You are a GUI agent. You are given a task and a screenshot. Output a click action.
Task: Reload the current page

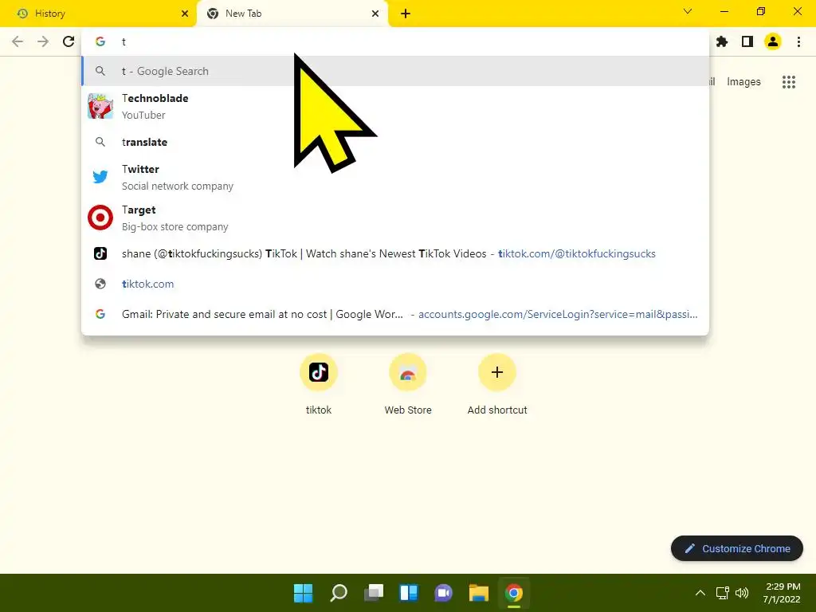[x=69, y=41]
